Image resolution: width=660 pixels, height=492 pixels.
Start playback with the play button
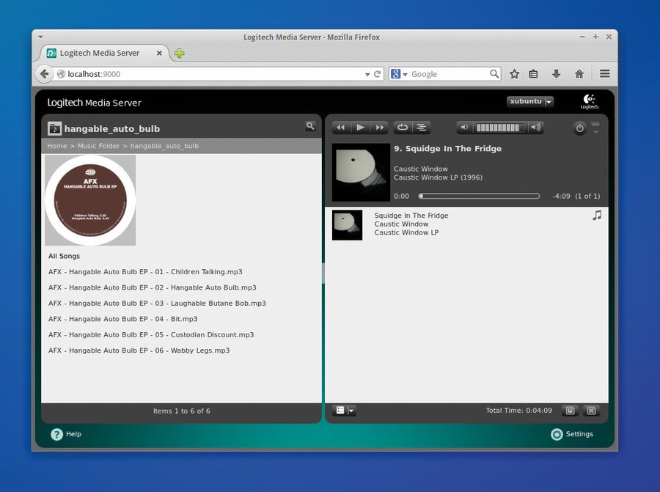[x=360, y=128]
